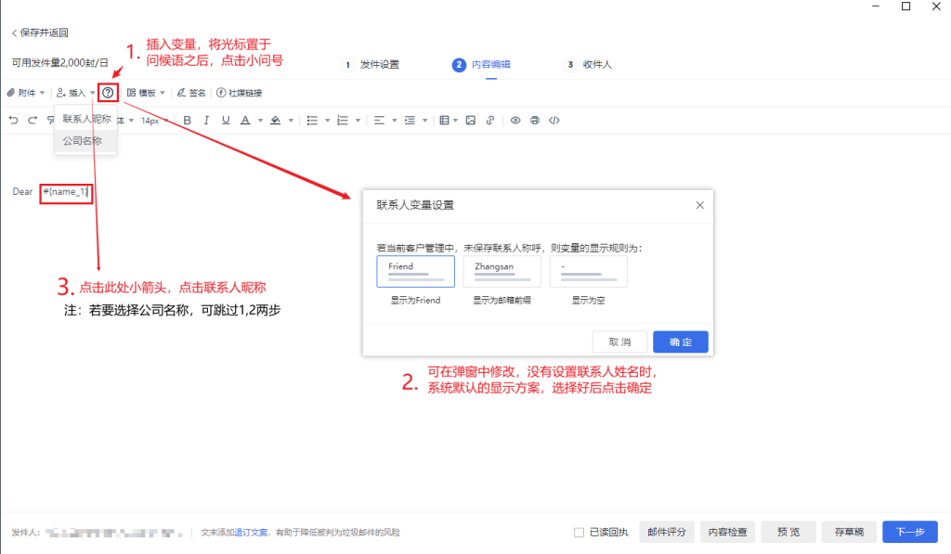Open the text font color picker
This screenshot has height=554, width=951.
(245, 121)
